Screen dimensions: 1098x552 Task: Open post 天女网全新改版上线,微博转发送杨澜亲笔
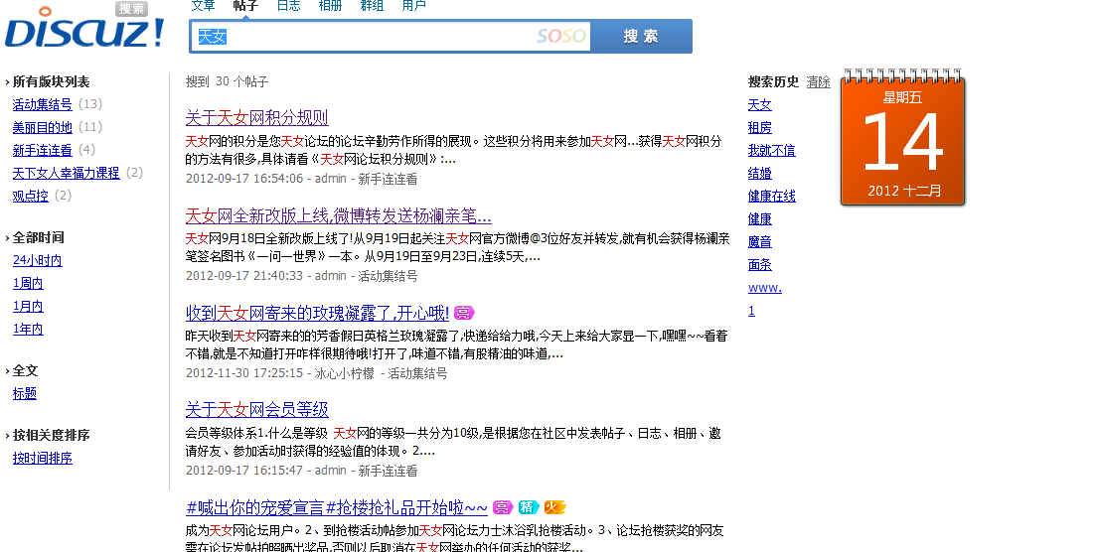coord(338,215)
